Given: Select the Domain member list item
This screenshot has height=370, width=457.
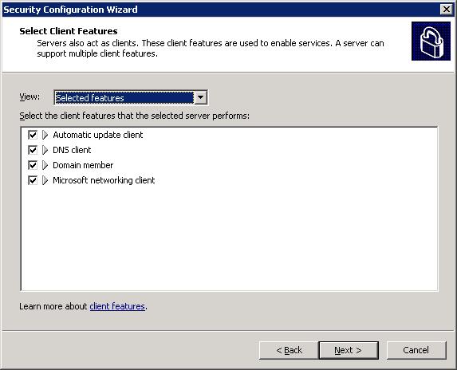Looking at the screenshot, I should coord(83,165).
